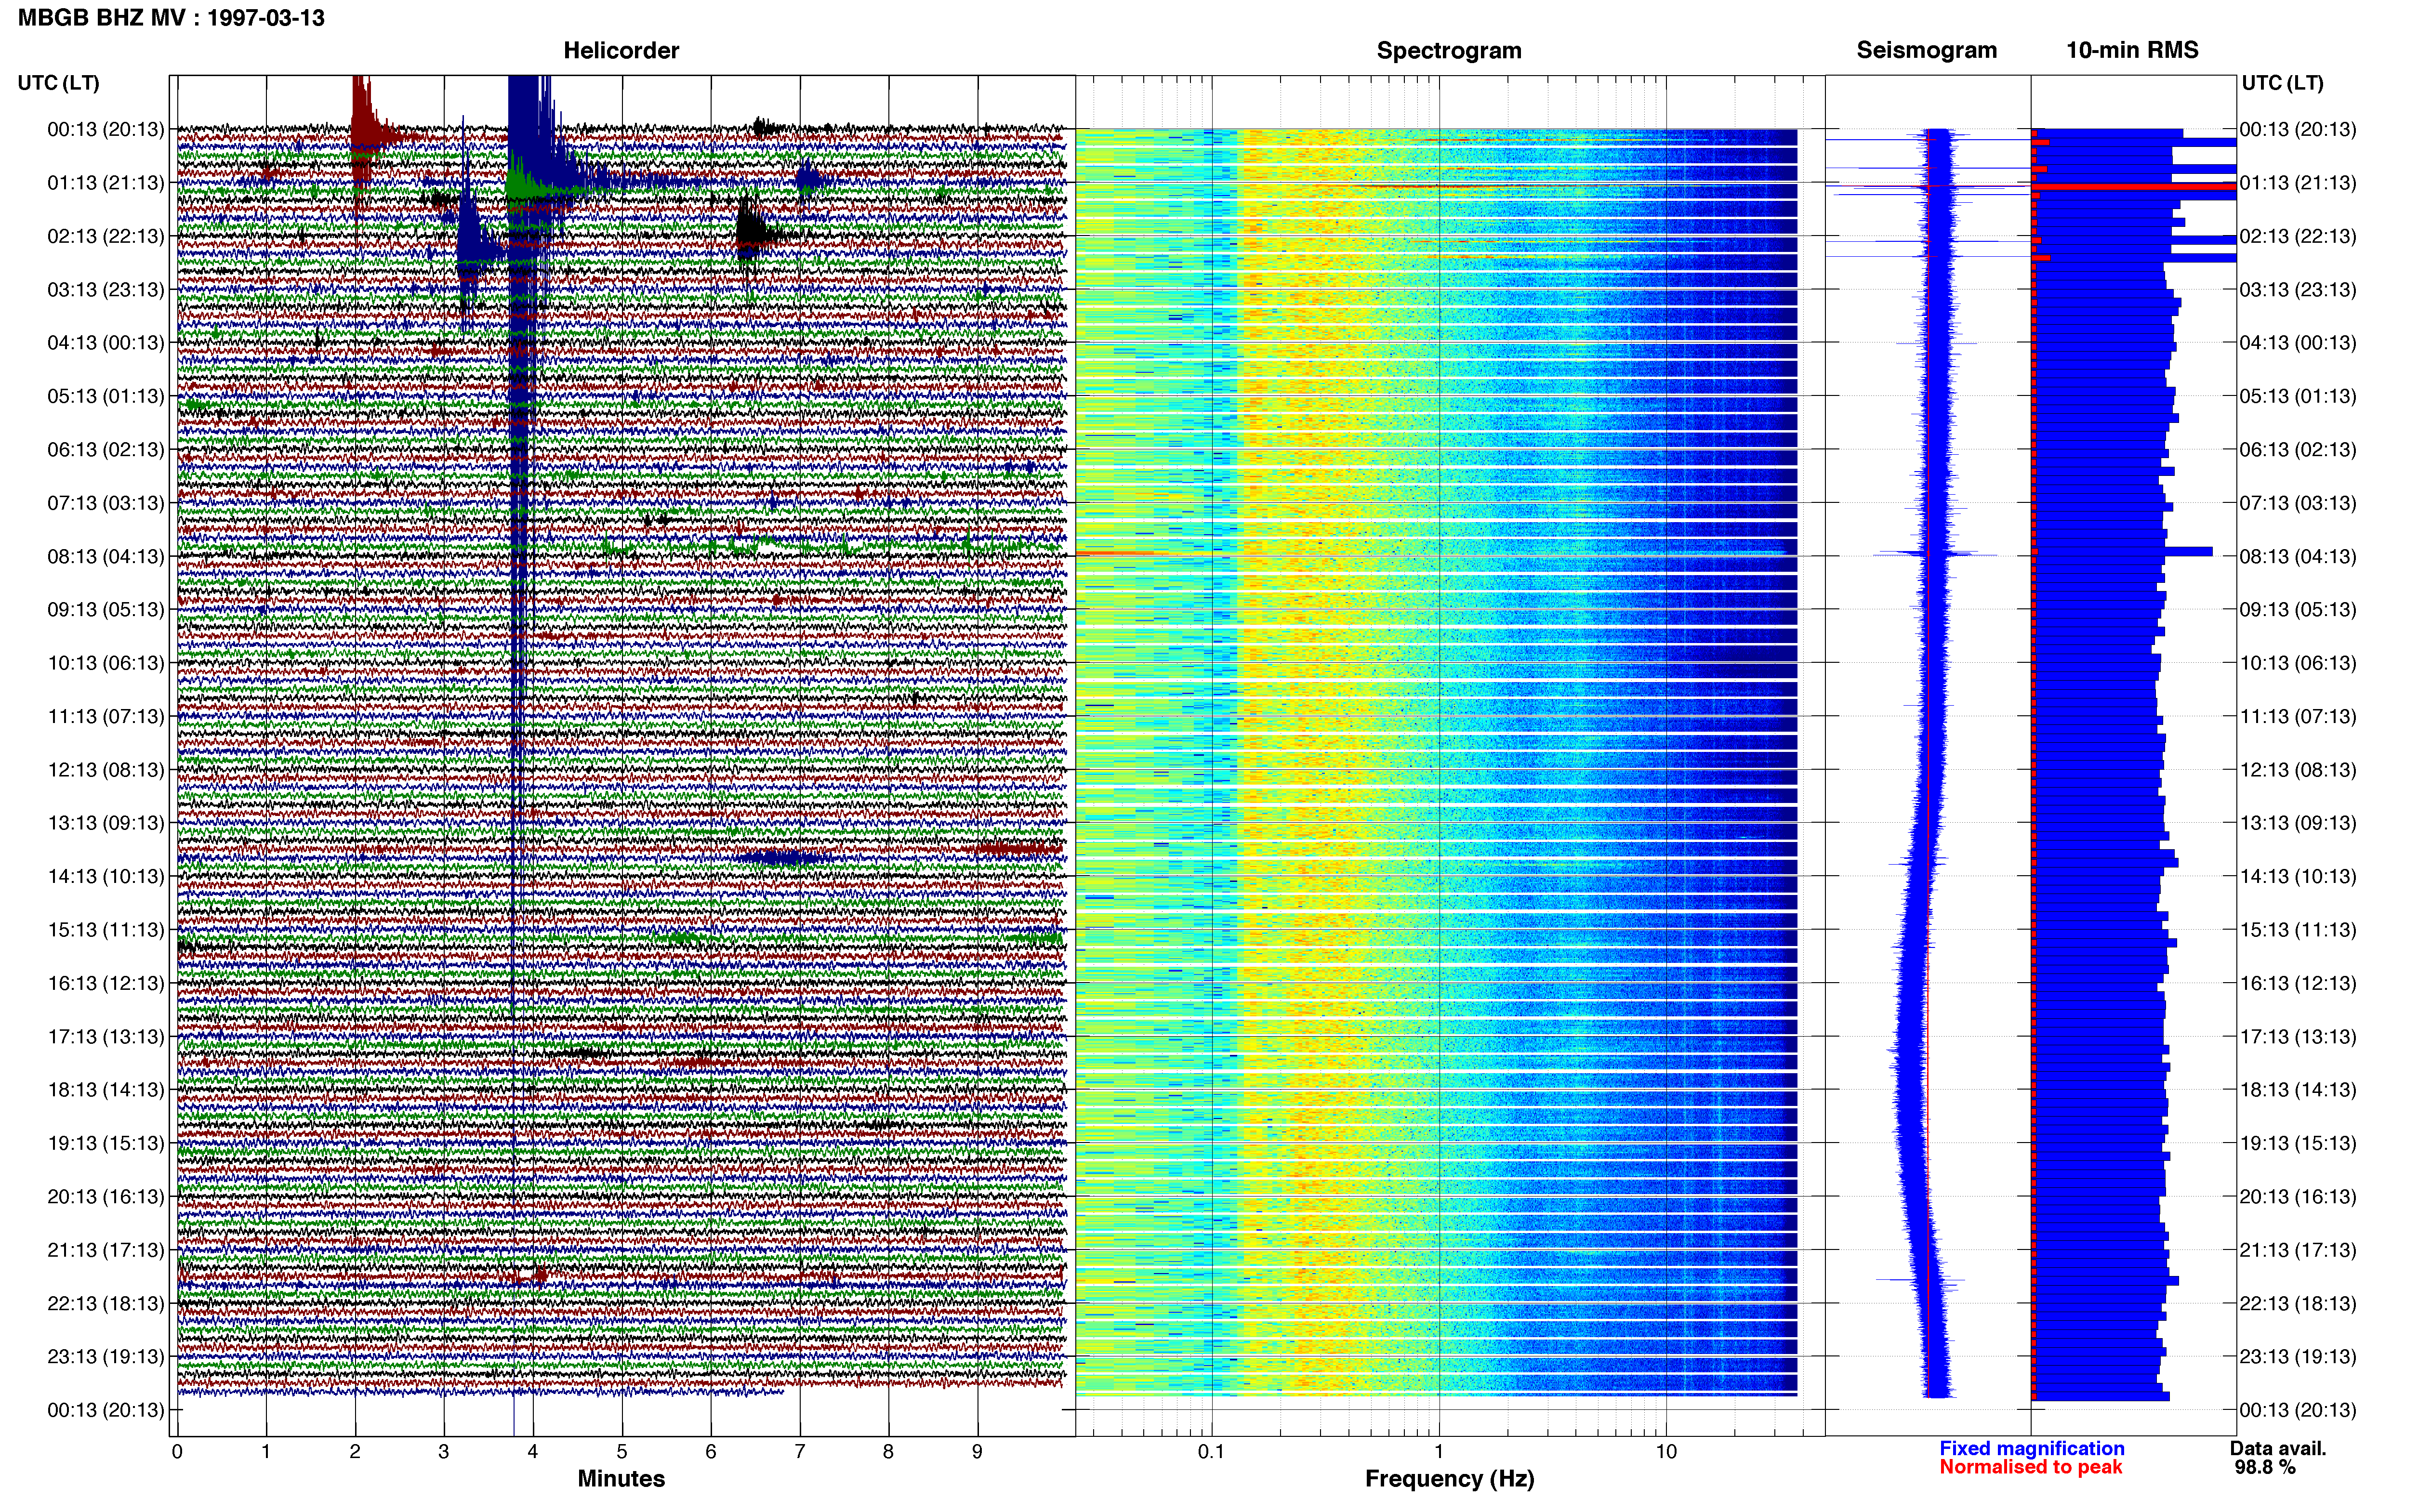Click the right-side time label '22:13 (18:13)'

pos(2298,1304)
